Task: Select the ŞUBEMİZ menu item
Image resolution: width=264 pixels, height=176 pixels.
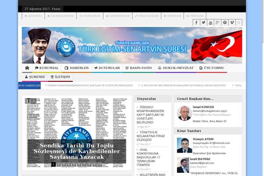Action: point(35,77)
